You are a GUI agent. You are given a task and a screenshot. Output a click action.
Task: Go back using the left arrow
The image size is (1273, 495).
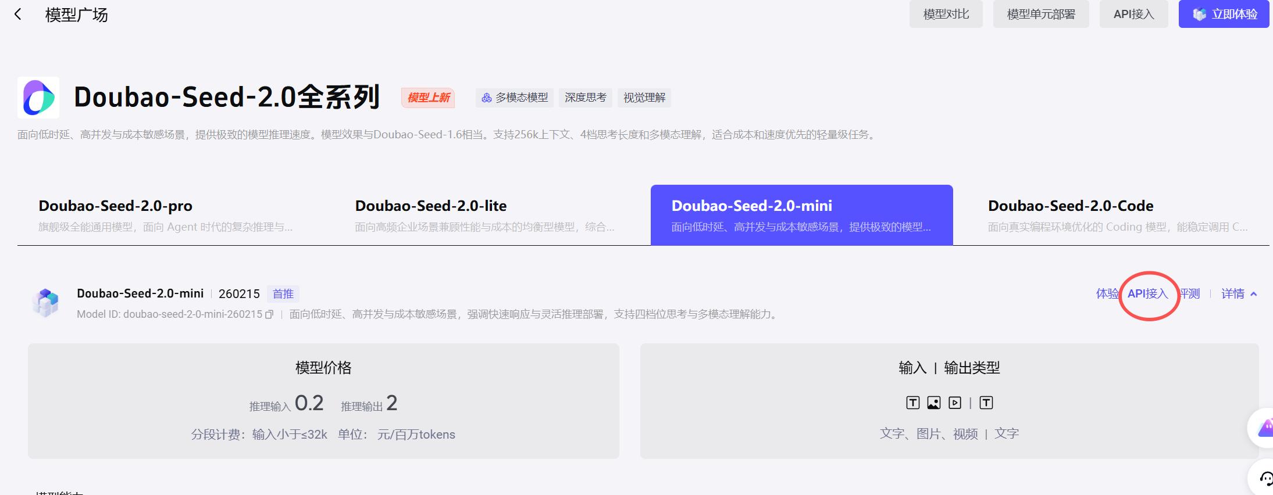point(18,14)
